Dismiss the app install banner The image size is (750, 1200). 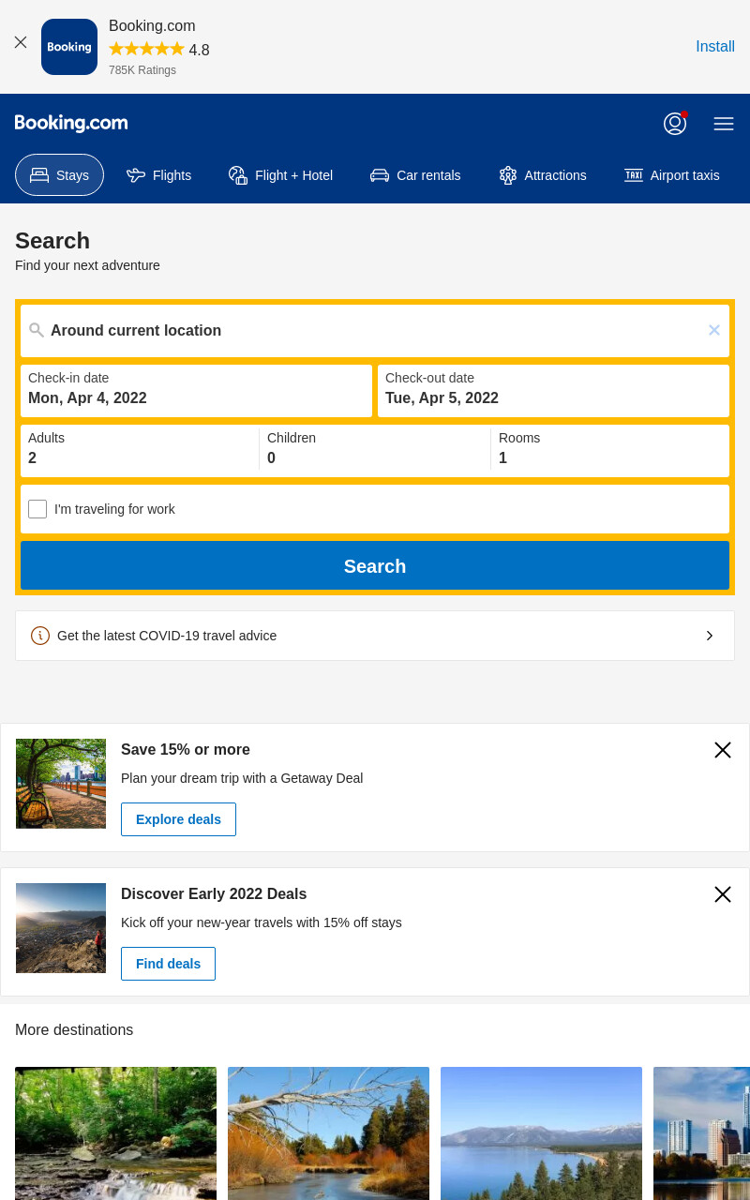tap(21, 42)
